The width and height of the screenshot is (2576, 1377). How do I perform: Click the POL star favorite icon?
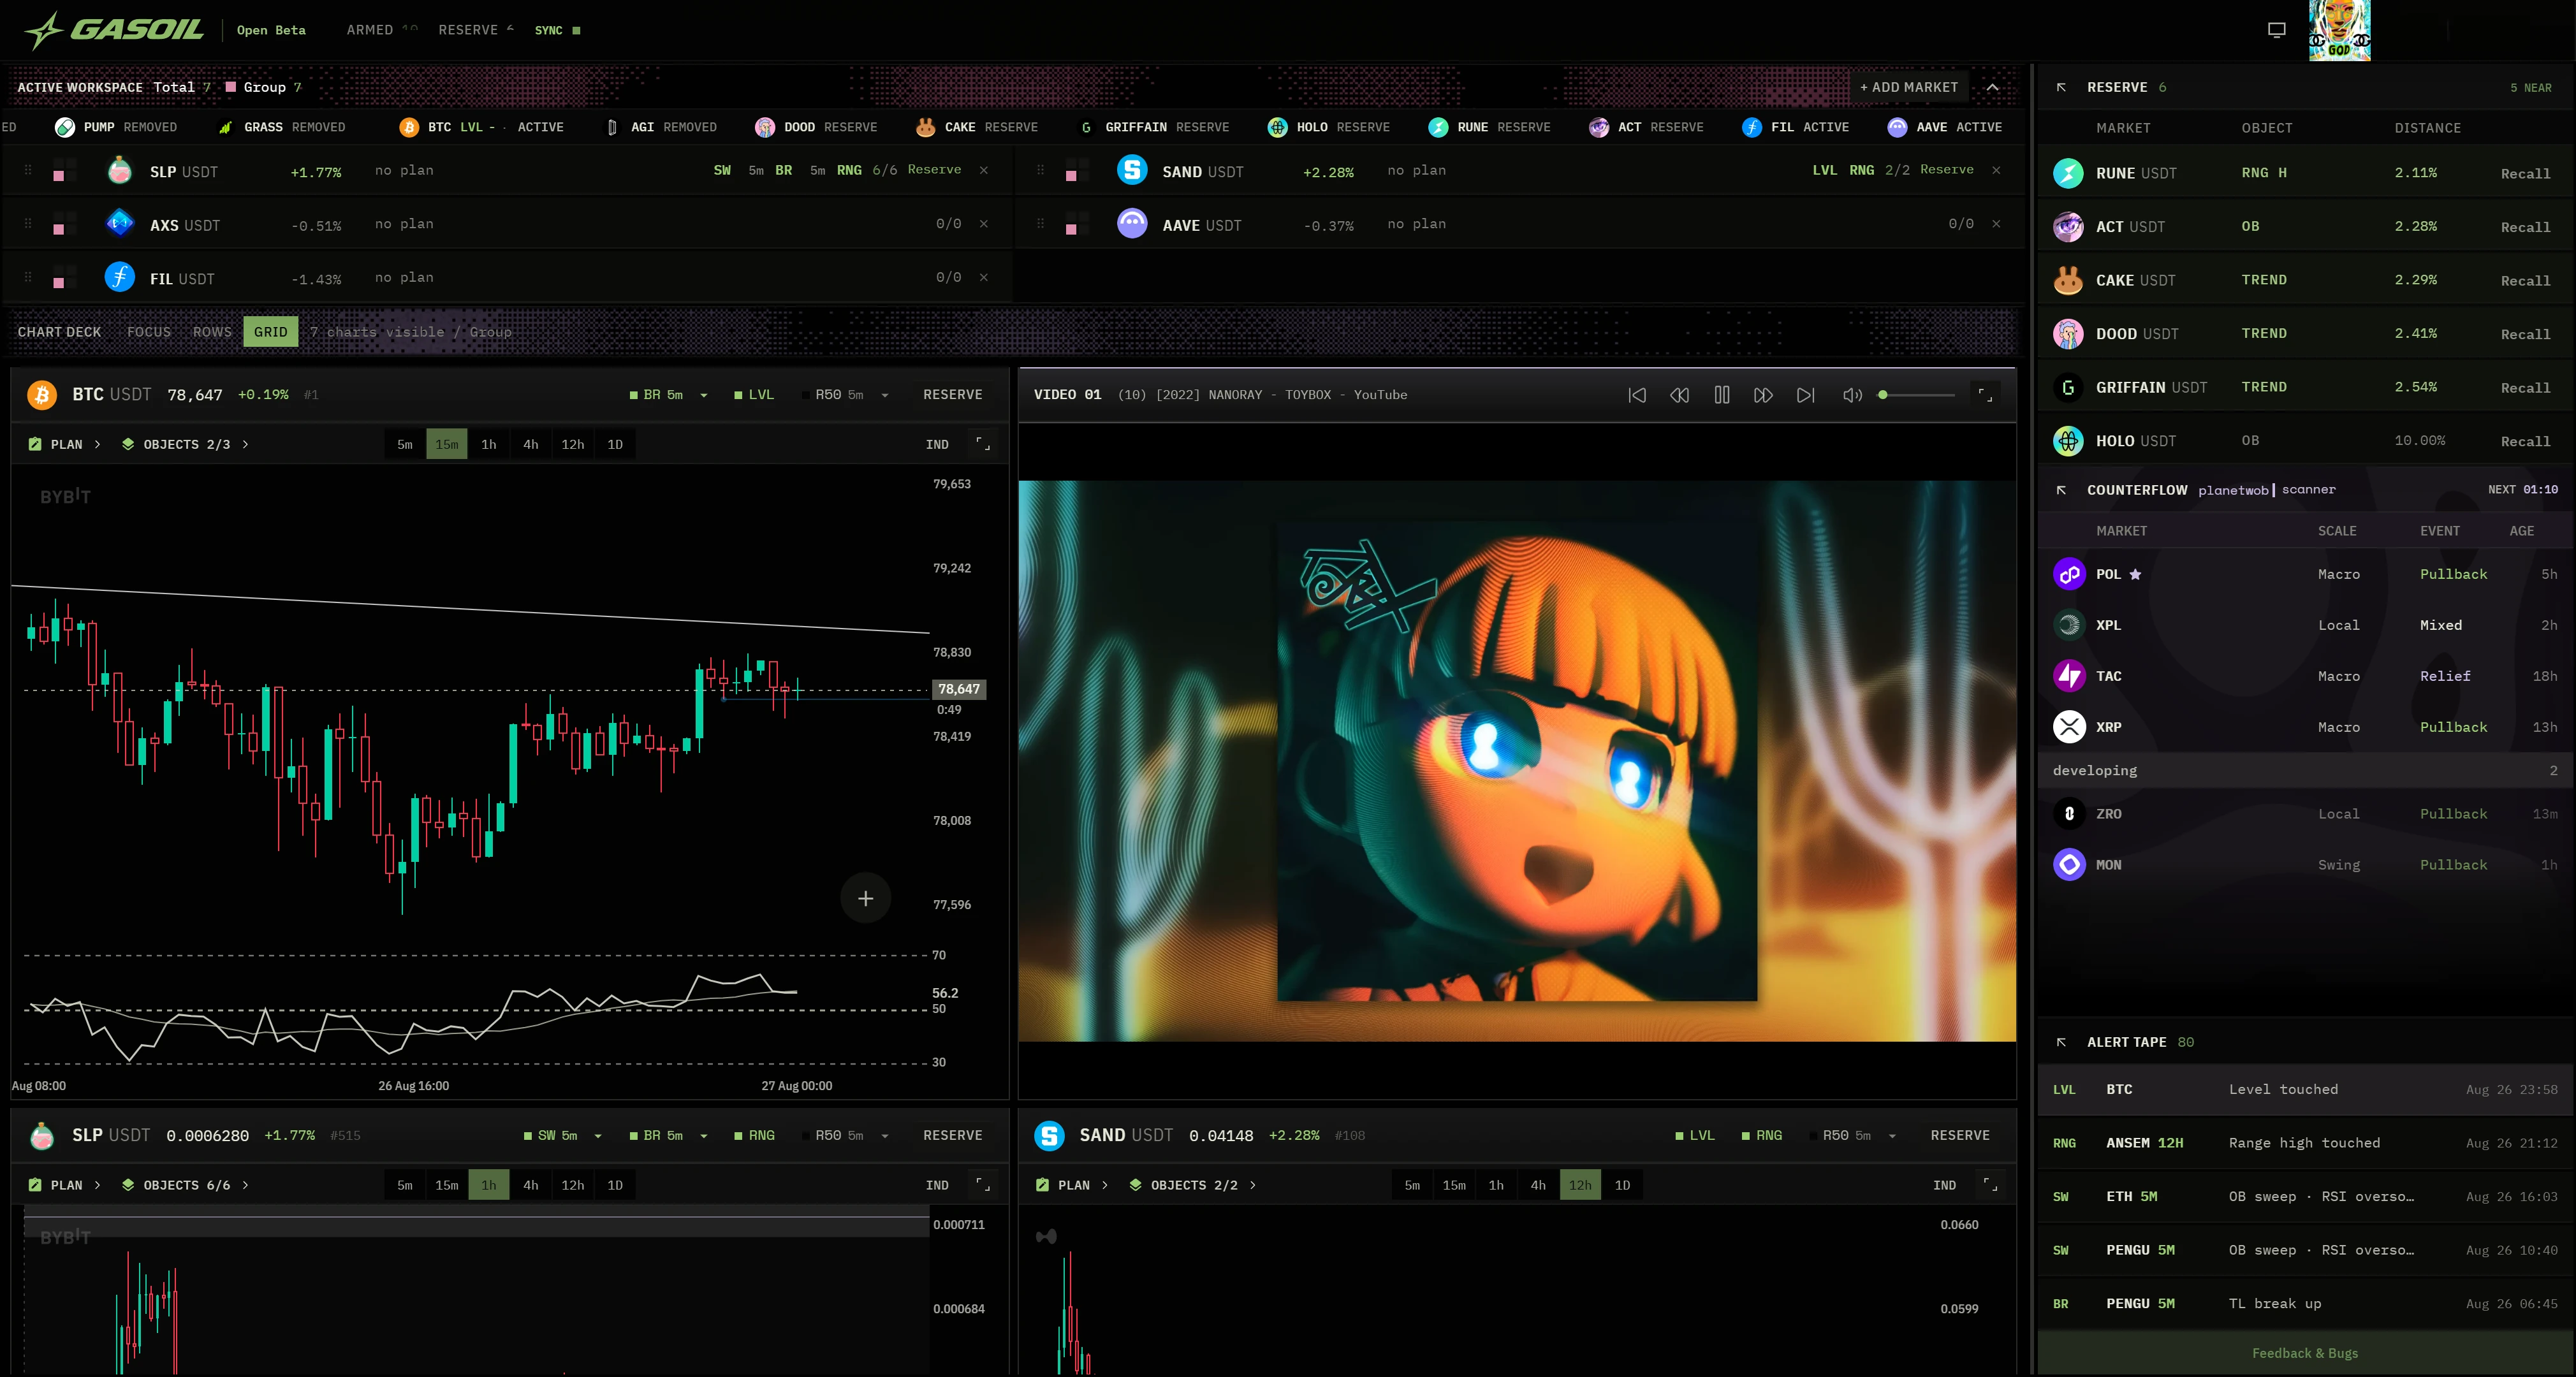pos(2135,574)
